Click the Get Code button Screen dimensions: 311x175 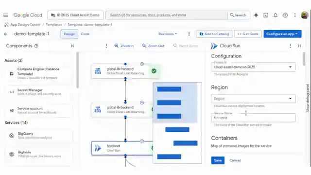pyautogui.click(x=248, y=34)
